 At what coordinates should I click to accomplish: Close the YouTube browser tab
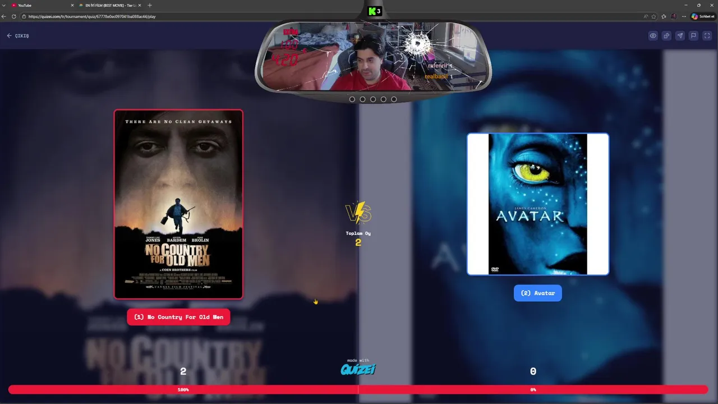click(x=72, y=5)
